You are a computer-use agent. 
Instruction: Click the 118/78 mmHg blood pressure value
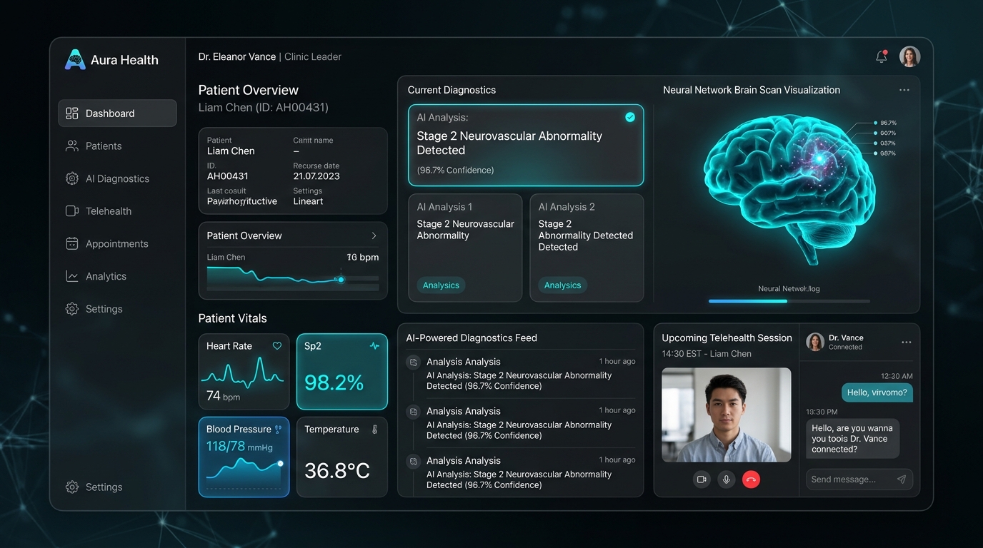point(240,447)
